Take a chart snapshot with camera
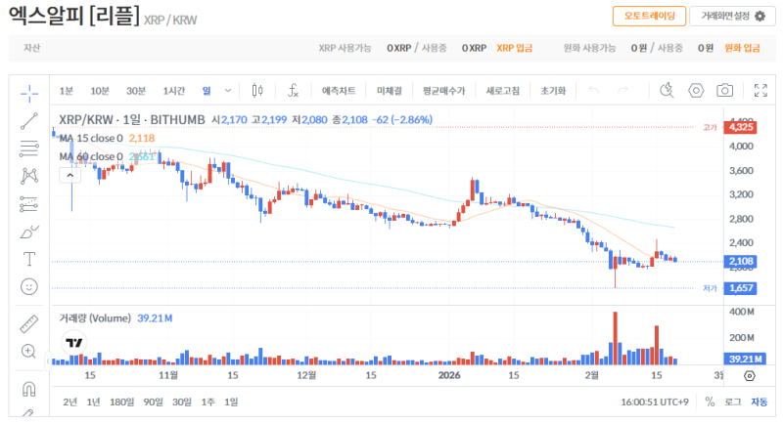 pos(724,90)
